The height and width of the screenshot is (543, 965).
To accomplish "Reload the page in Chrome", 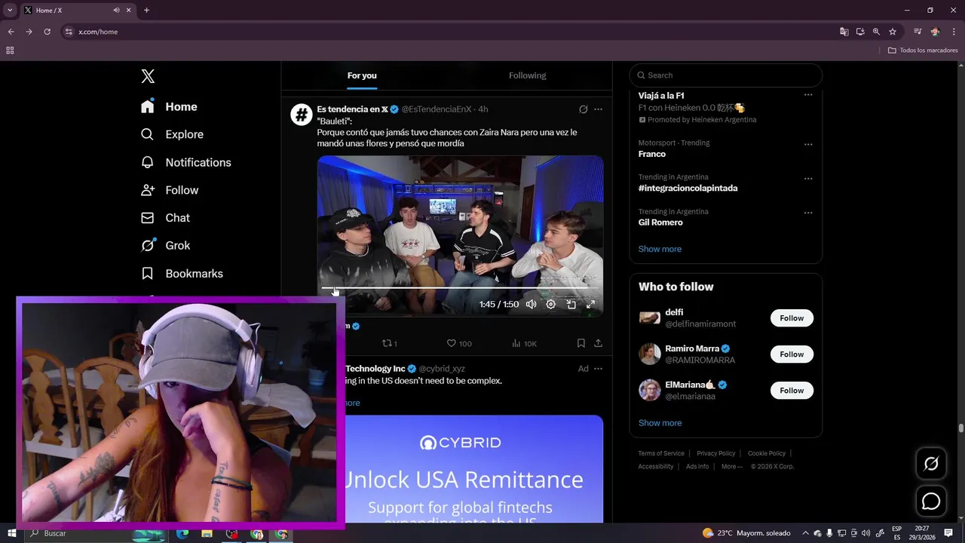I will (x=47, y=32).
